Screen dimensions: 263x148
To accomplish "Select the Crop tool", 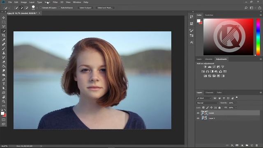I will point(4,35).
